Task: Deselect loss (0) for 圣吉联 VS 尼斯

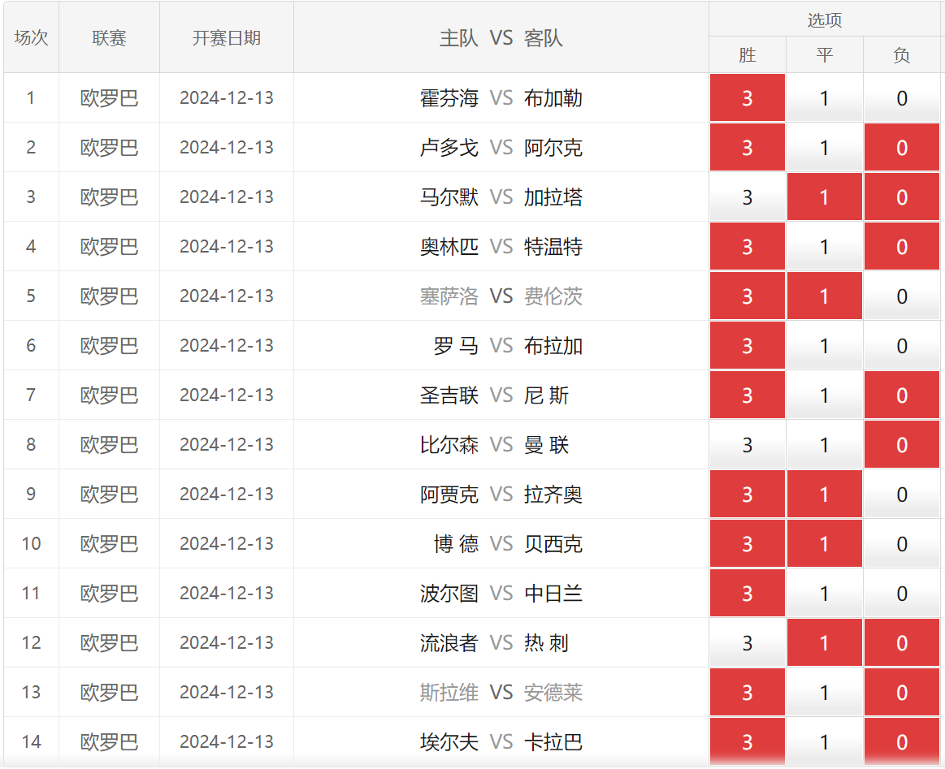Action: [x=902, y=395]
